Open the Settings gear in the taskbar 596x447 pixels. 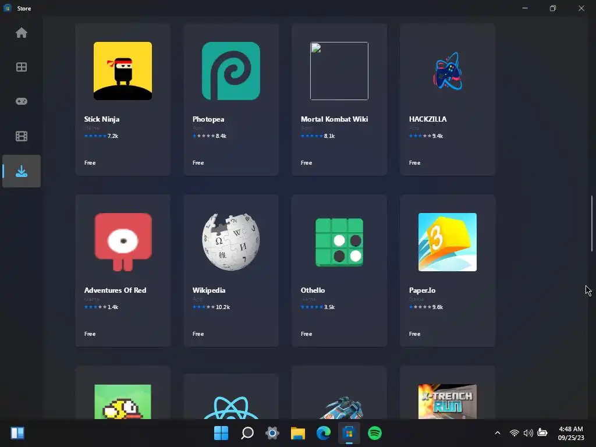pyautogui.click(x=272, y=433)
